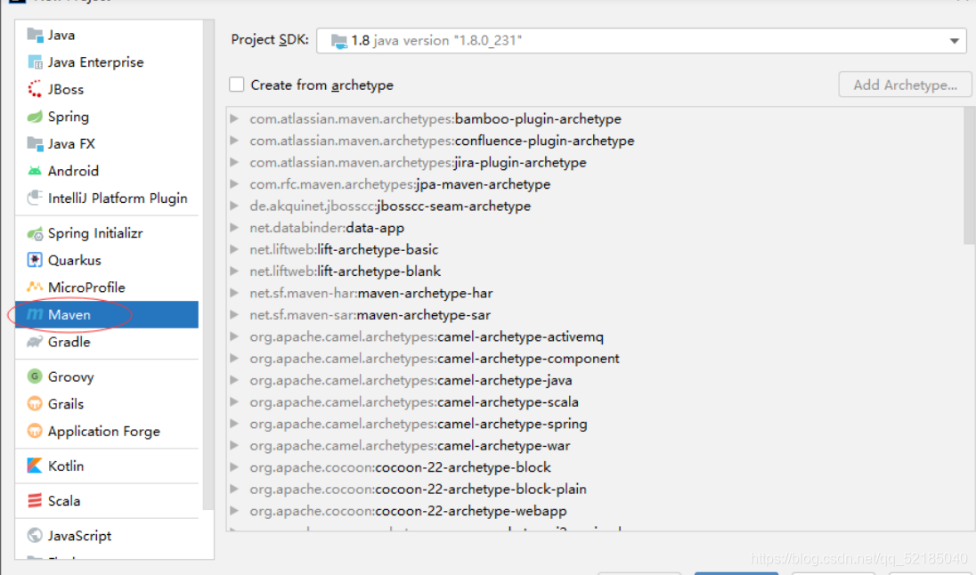The height and width of the screenshot is (575, 976).
Task: Click the Gradle elephant icon
Action: (35, 342)
